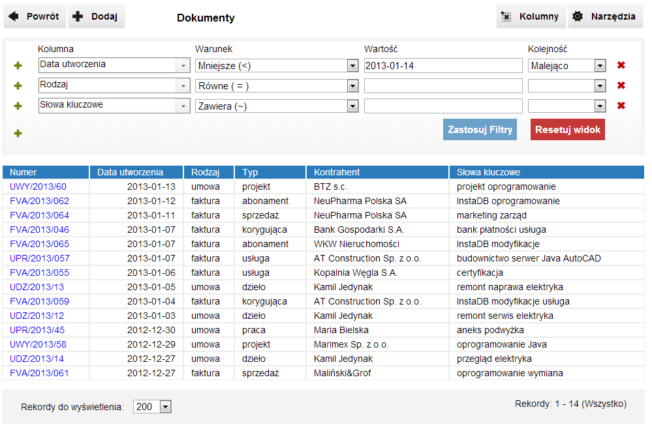Remove the Data utworzenia filter with red X
The width and height of the screenshot is (652, 431).
pos(621,65)
